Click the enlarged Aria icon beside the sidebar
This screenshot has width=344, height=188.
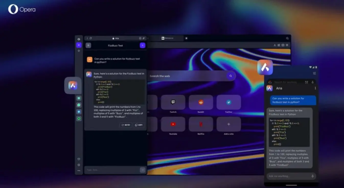73,85
